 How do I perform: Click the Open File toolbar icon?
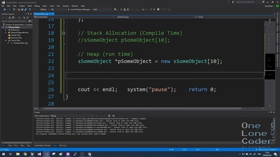coord(19,10)
